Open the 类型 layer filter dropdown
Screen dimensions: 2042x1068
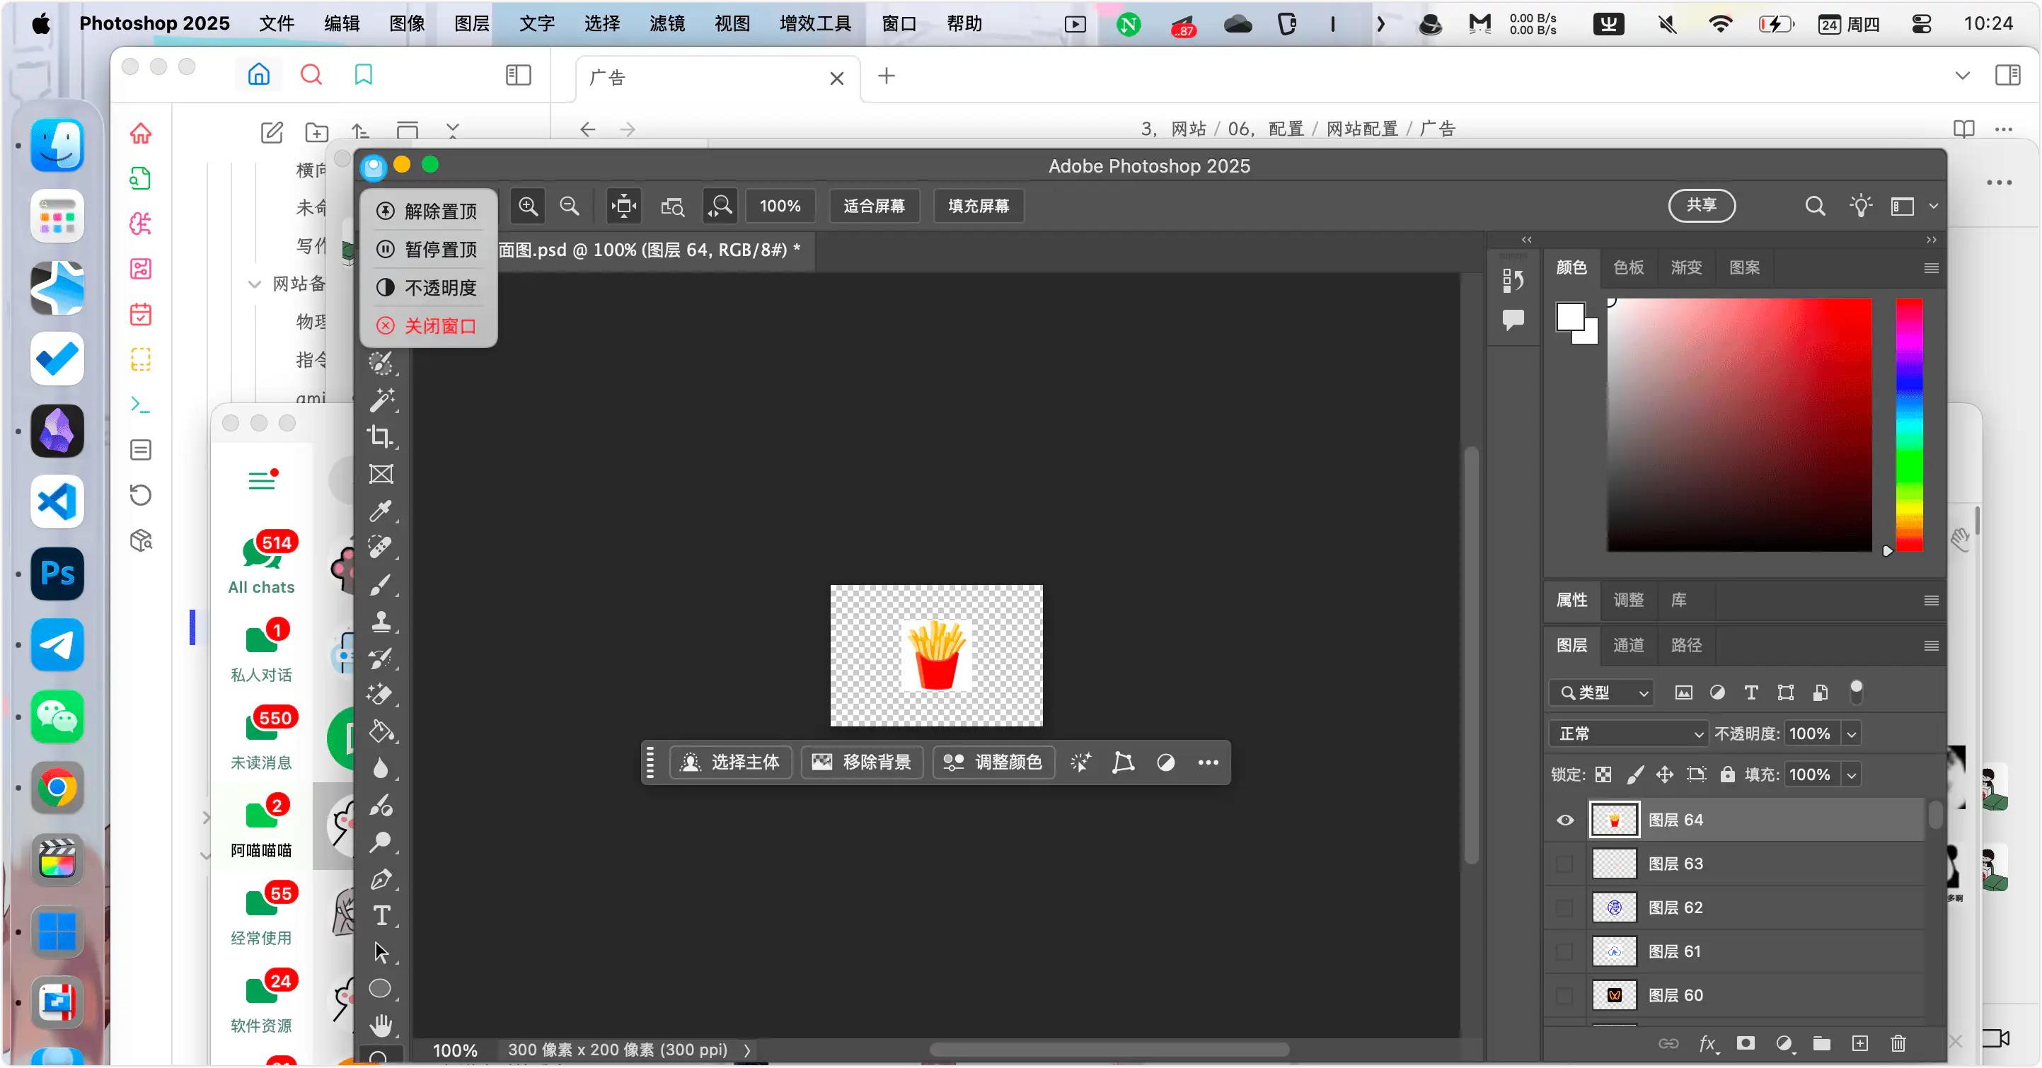tap(1601, 693)
